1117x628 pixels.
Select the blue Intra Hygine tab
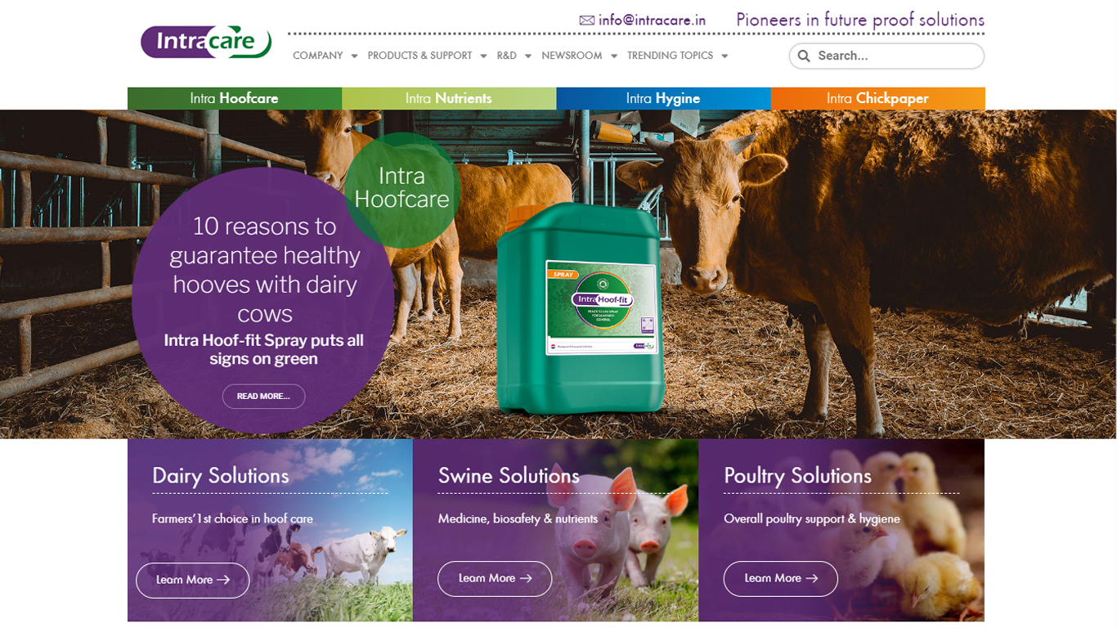click(x=663, y=98)
